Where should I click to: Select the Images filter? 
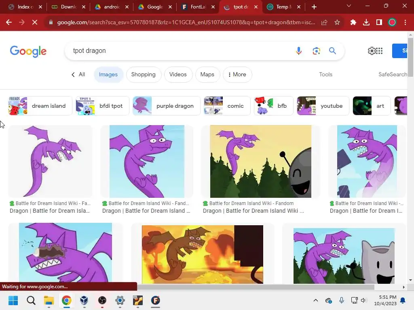coord(108,75)
